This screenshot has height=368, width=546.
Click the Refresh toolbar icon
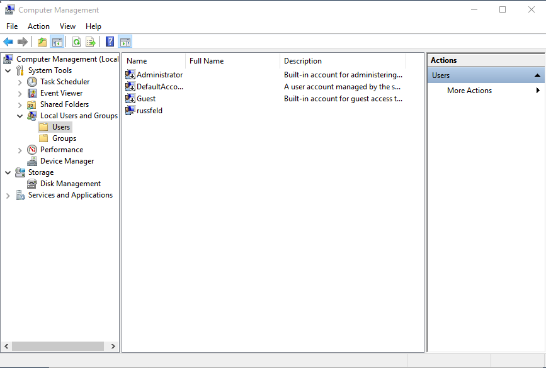(76, 42)
